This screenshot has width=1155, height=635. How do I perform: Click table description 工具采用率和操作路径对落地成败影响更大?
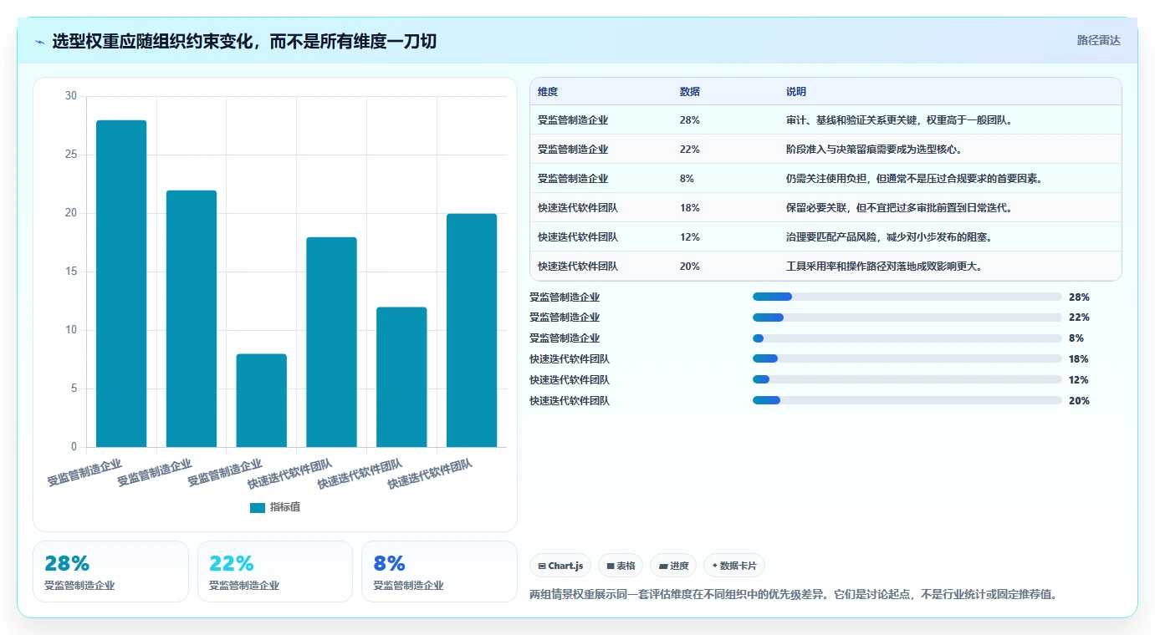tap(884, 267)
